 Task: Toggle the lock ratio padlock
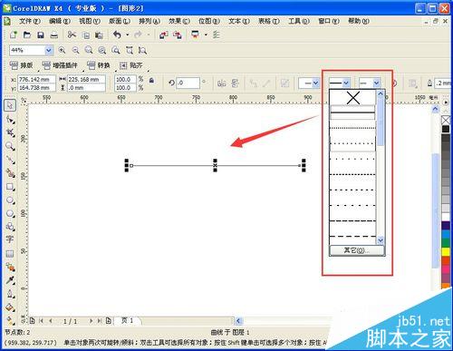[151, 81]
